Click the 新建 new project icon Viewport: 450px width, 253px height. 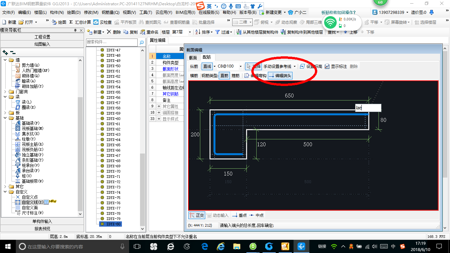point(4,22)
